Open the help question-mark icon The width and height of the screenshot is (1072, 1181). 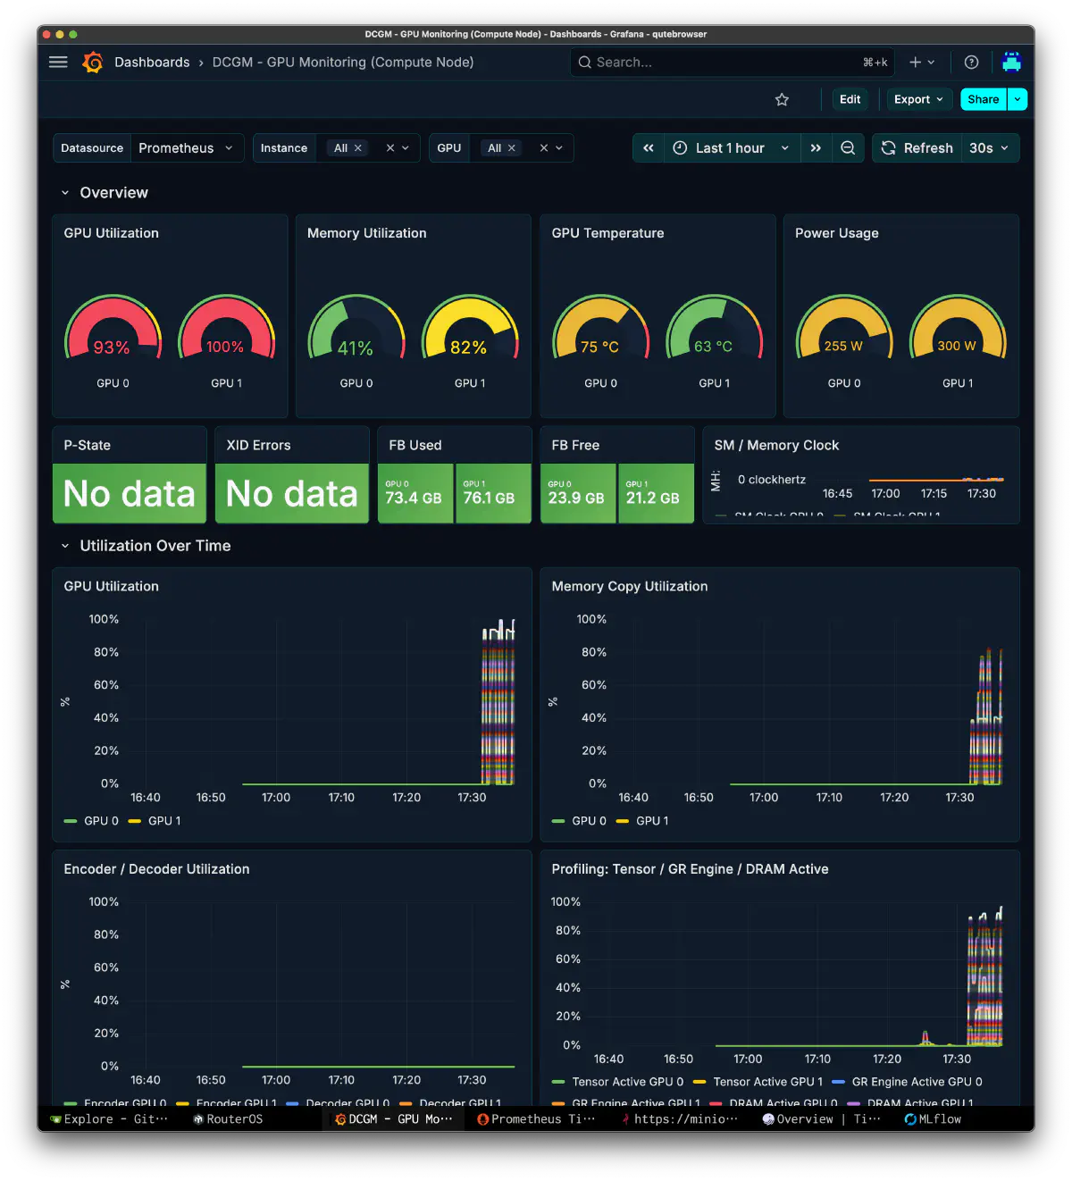pos(971,62)
